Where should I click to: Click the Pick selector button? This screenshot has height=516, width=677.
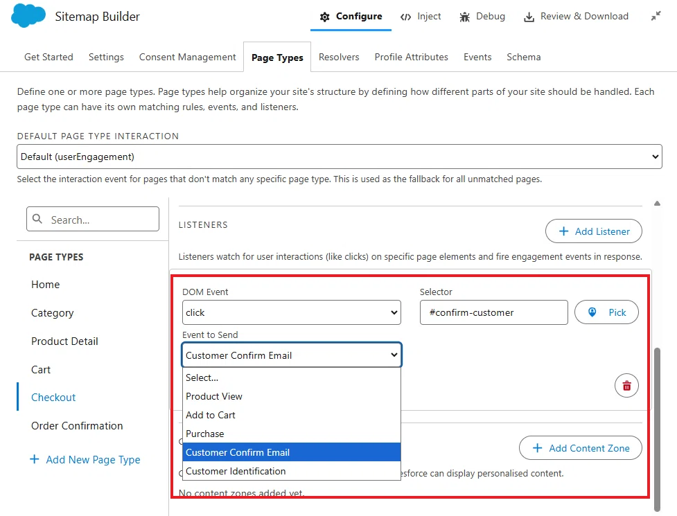(606, 312)
